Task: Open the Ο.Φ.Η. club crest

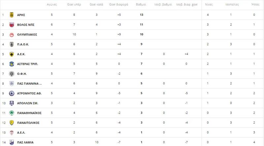Action: (12, 74)
